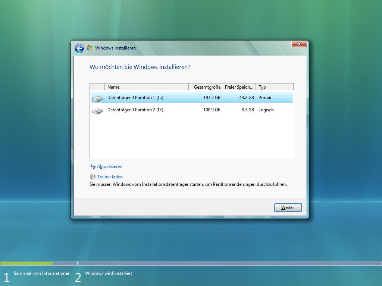Click the Windows wird installiert step label
The image size is (382, 286).
coord(109,273)
